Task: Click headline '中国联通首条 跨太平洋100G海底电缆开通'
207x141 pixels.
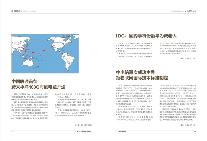Action: coord(38,84)
